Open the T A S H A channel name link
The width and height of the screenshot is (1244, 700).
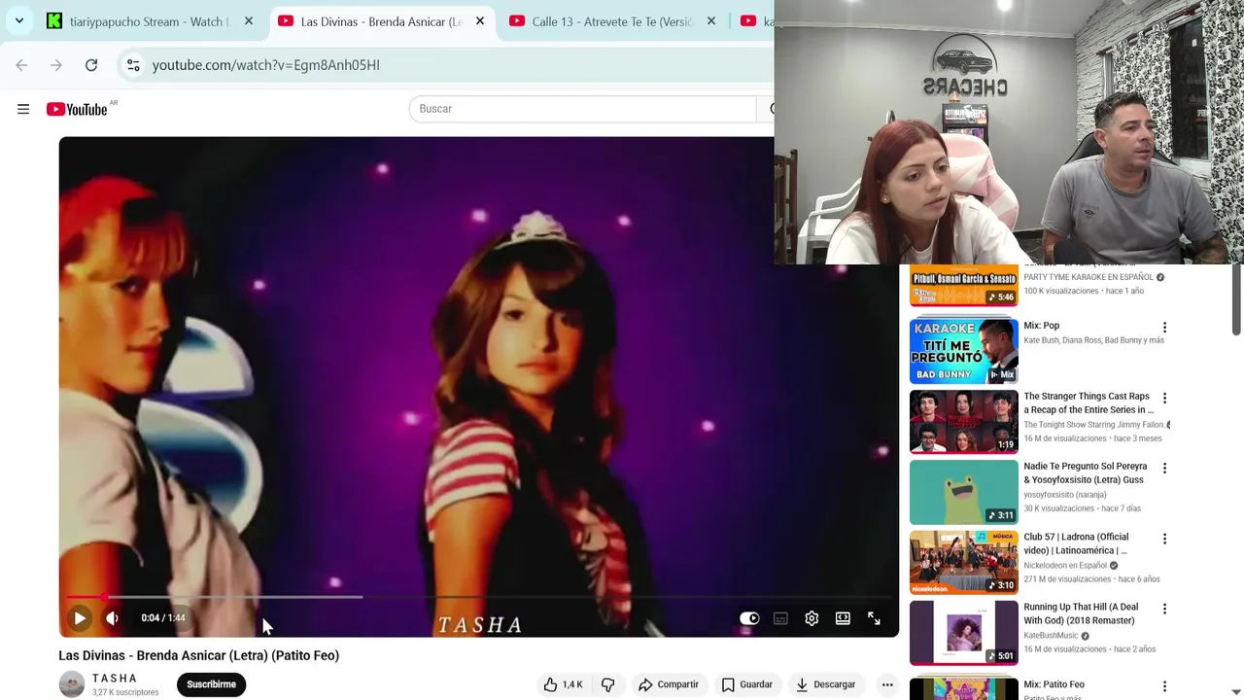(115, 679)
